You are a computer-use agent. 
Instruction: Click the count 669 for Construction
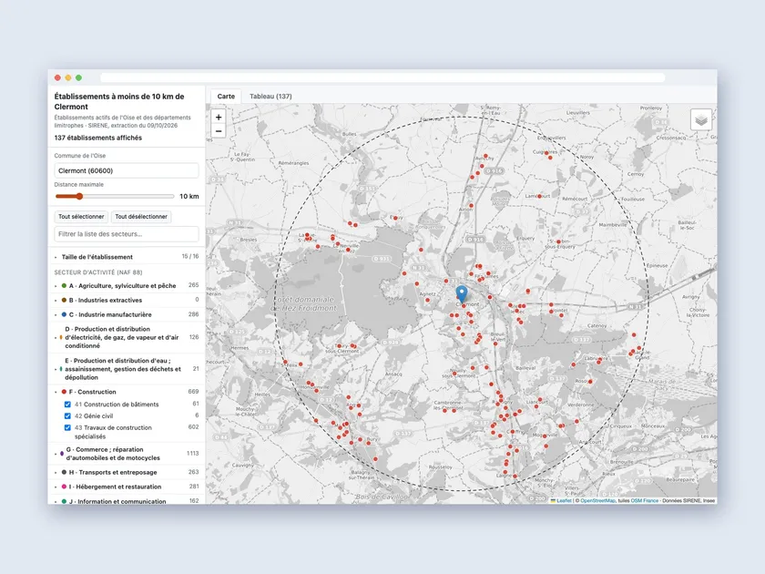tap(193, 392)
